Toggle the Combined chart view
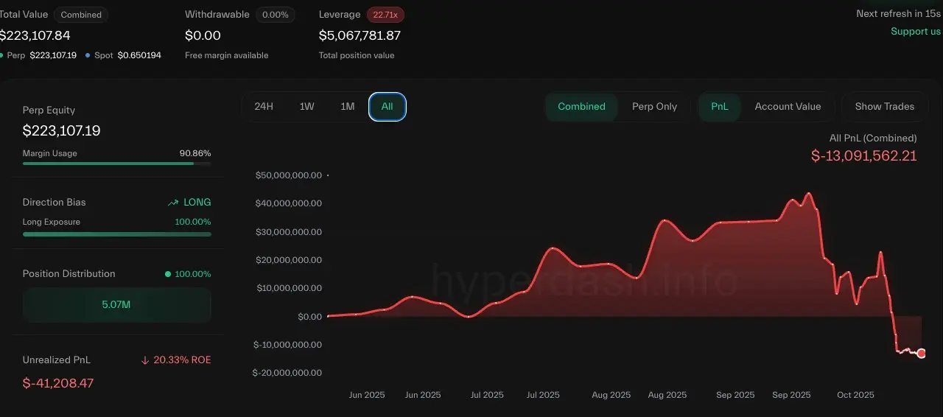The height and width of the screenshot is (417, 943). coord(581,106)
